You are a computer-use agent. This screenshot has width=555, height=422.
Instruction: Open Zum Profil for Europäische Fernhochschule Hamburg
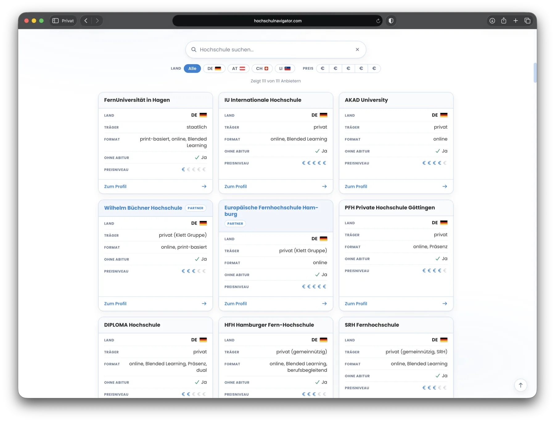click(x=236, y=304)
